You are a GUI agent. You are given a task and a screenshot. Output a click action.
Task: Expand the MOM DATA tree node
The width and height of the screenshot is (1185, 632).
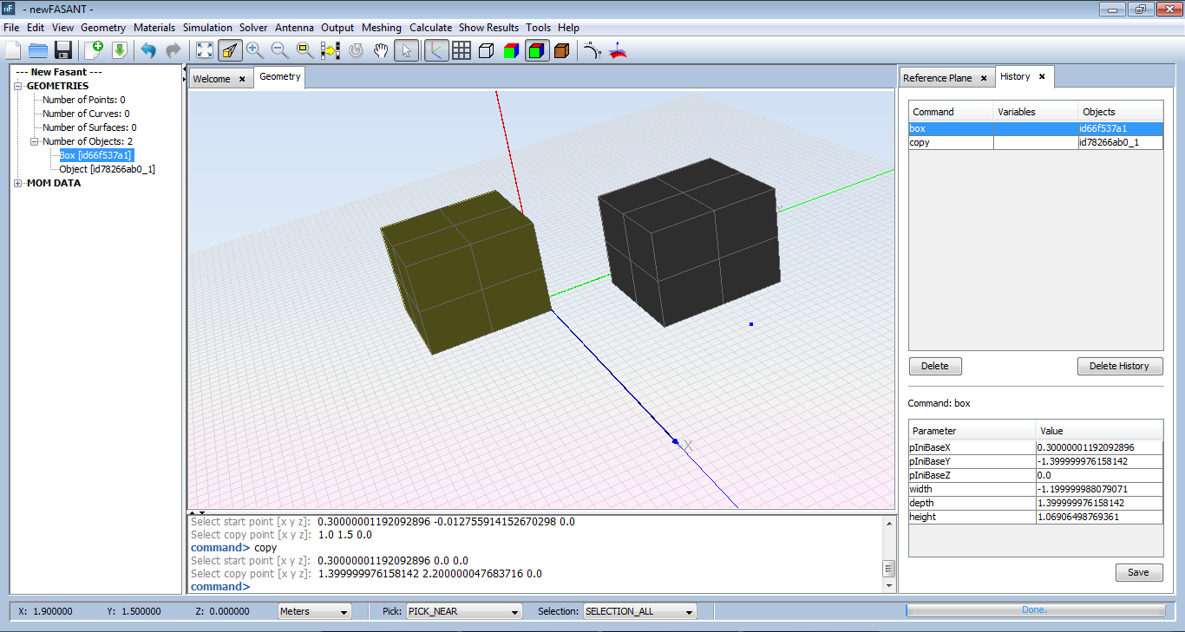(19, 183)
